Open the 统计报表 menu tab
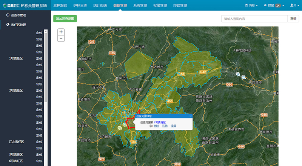302x166 pixels. [x=100, y=6]
